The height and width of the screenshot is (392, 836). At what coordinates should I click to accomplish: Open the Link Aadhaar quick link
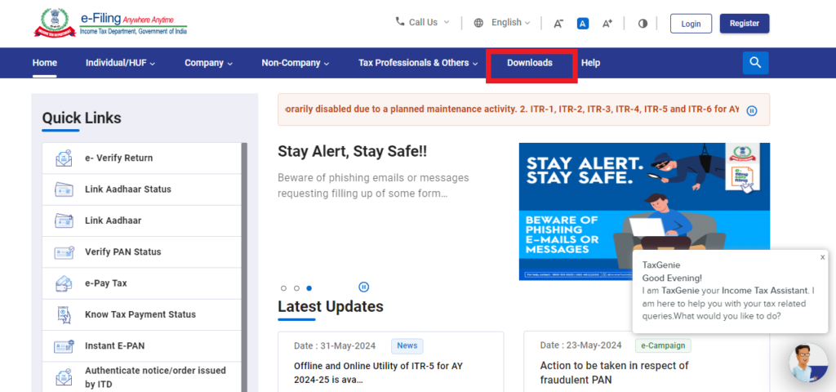142,220
